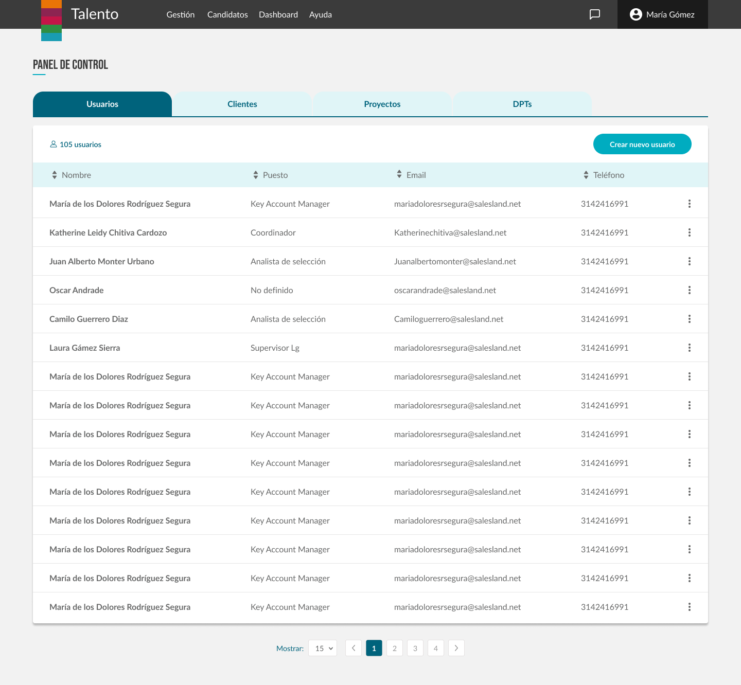The height and width of the screenshot is (685, 741).
Task: Switch to the Proyectos tab
Action: 382,104
